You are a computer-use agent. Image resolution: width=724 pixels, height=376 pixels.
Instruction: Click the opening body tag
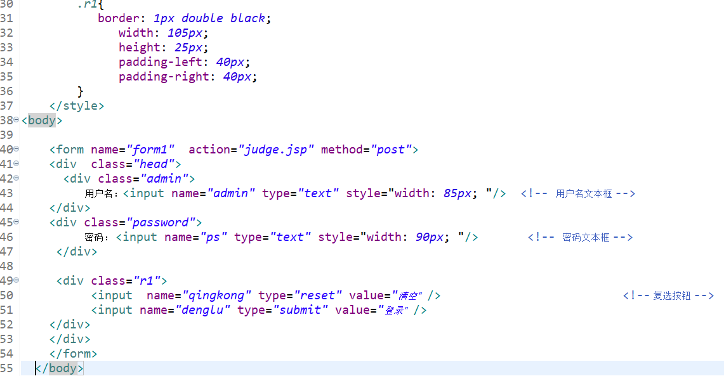pyautogui.click(x=41, y=120)
